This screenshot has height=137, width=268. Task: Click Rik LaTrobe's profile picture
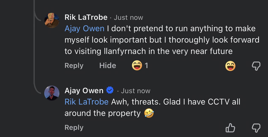(52, 20)
